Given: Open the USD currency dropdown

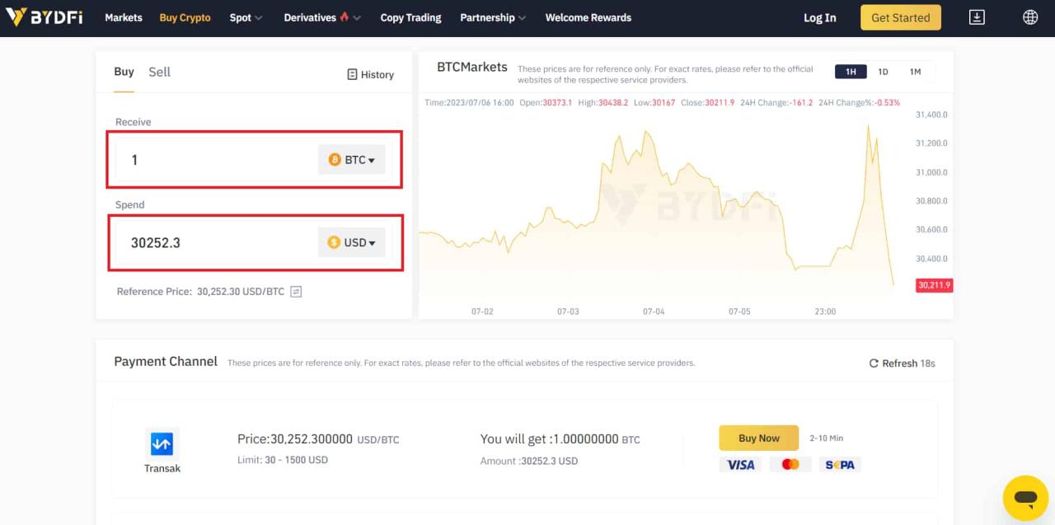Looking at the screenshot, I should click(351, 241).
